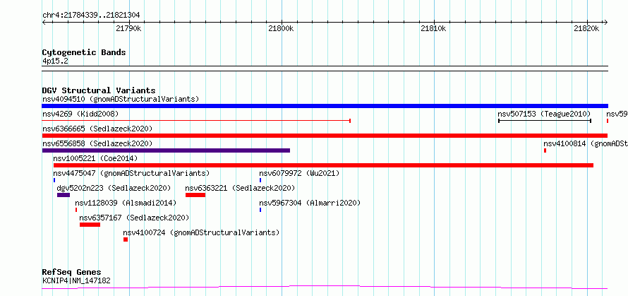Click the ruler's right arrowhead
Screen dimensions: 628x296
tap(605, 22)
